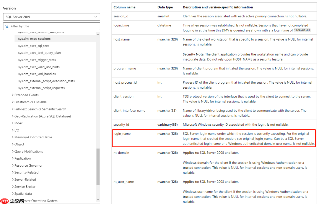Open sys.dm_external_script_requests page
The image size is (319, 204).
41,88
